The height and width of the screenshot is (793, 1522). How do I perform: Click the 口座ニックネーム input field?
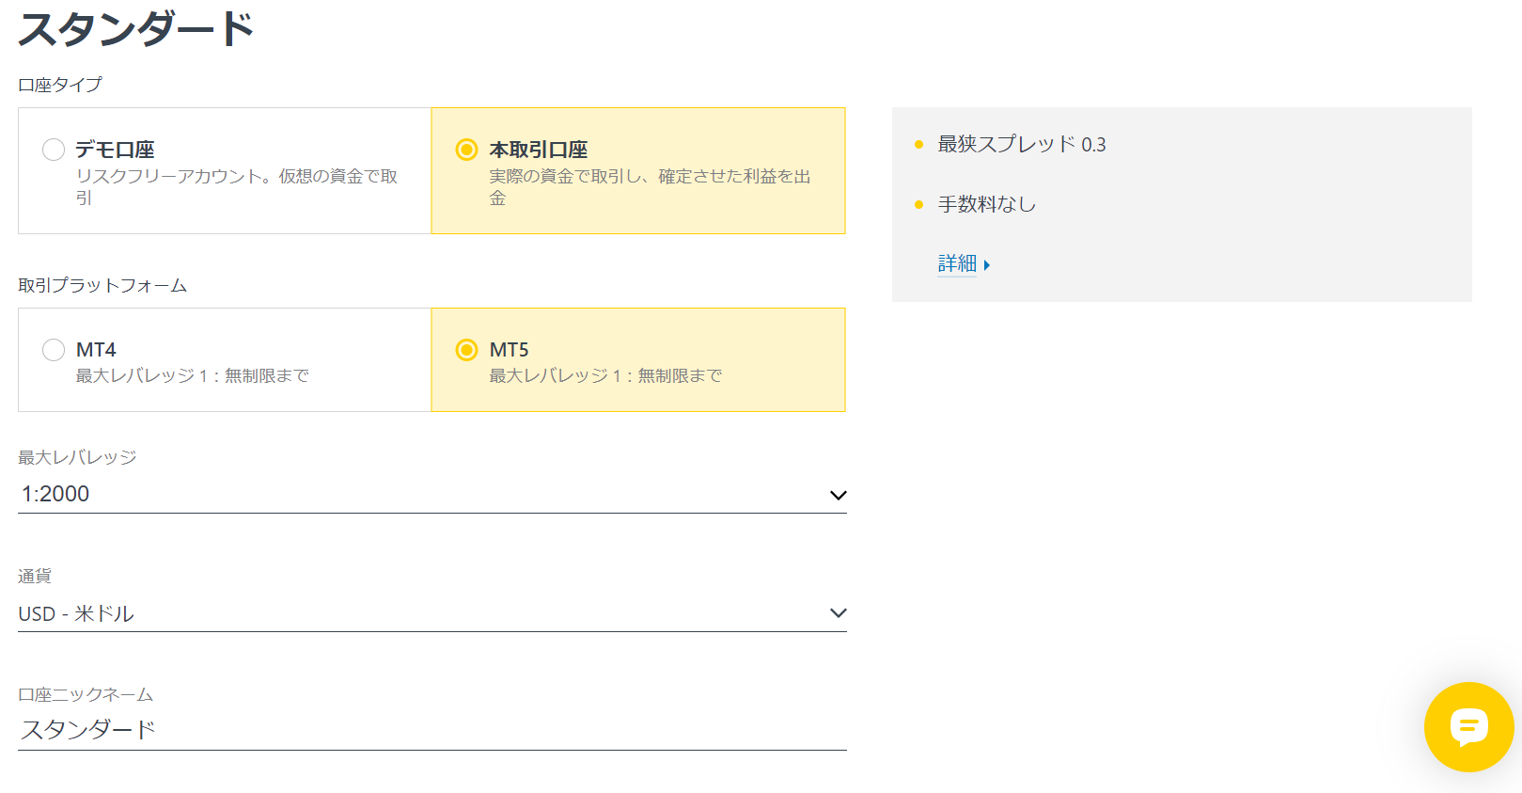pos(423,729)
